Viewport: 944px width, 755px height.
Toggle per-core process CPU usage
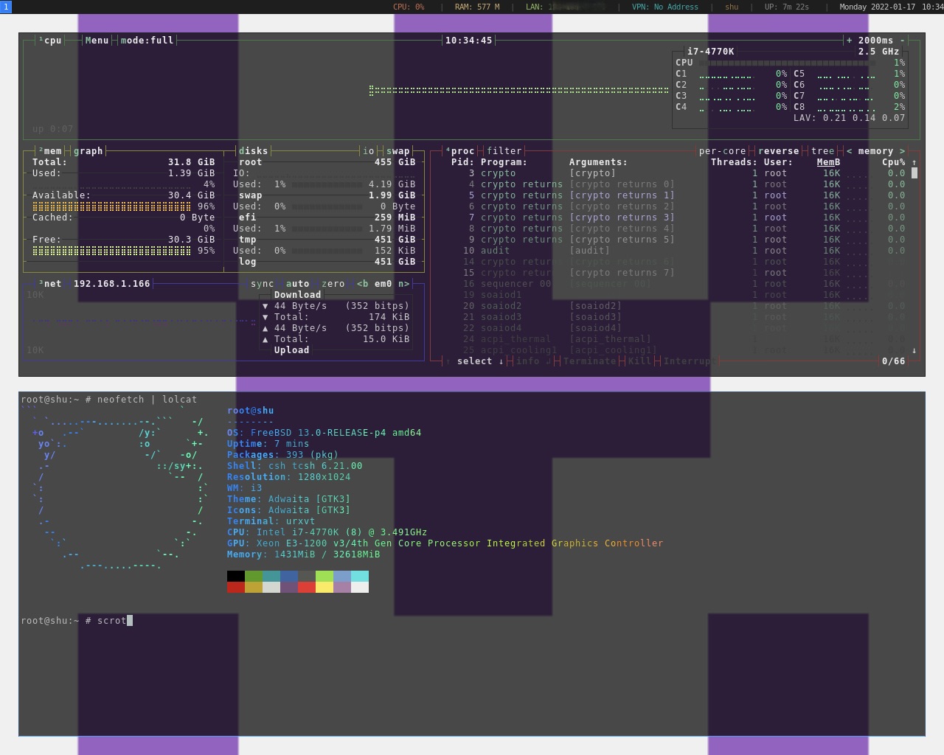722,151
